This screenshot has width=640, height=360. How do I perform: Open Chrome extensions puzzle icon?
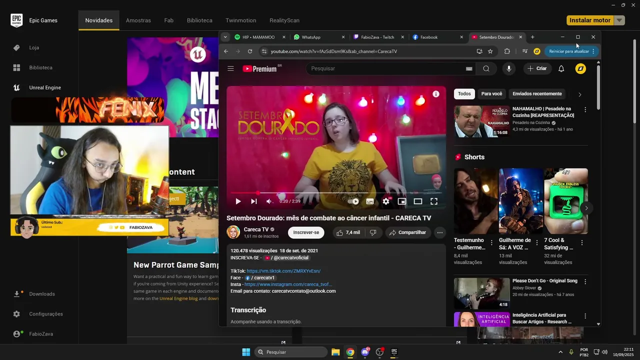[507, 51]
